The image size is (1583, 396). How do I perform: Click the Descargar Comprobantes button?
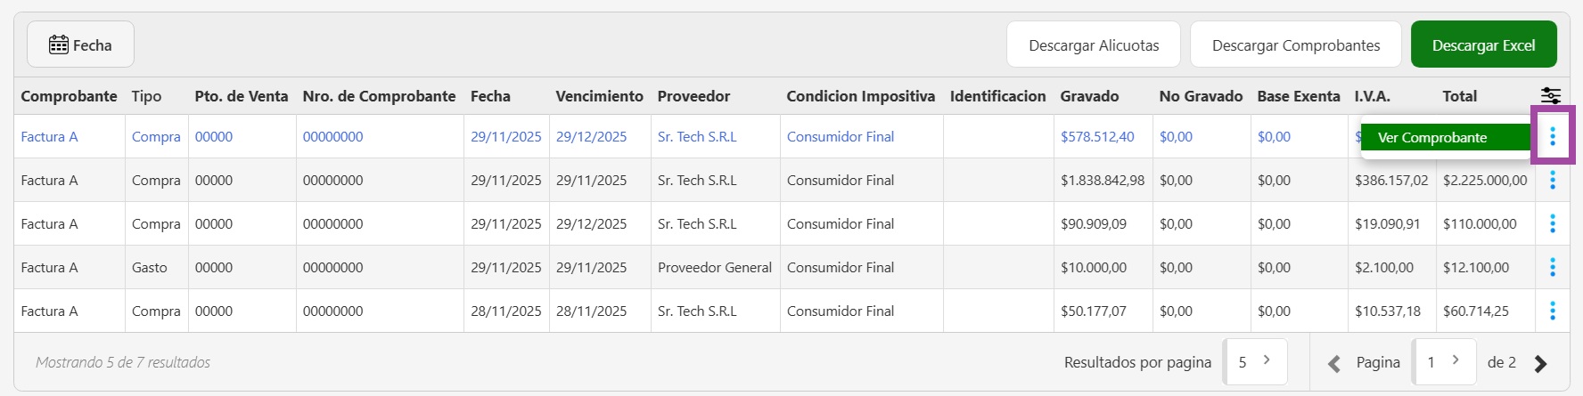pyautogui.click(x=1296, y=45)
